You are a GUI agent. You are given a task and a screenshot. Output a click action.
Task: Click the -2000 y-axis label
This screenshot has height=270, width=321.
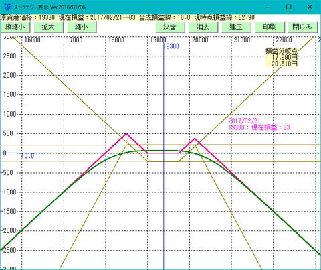click(9, 230)
